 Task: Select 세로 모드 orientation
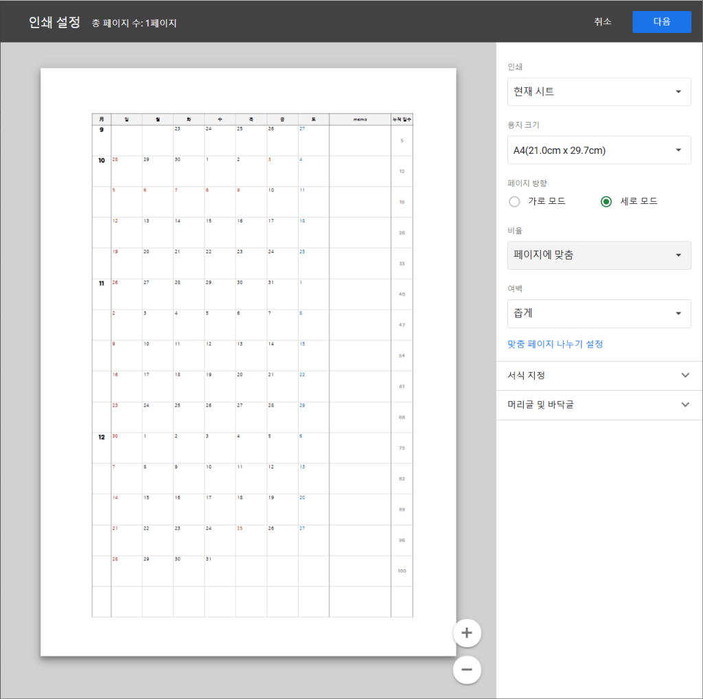click(x=606, y=201)
